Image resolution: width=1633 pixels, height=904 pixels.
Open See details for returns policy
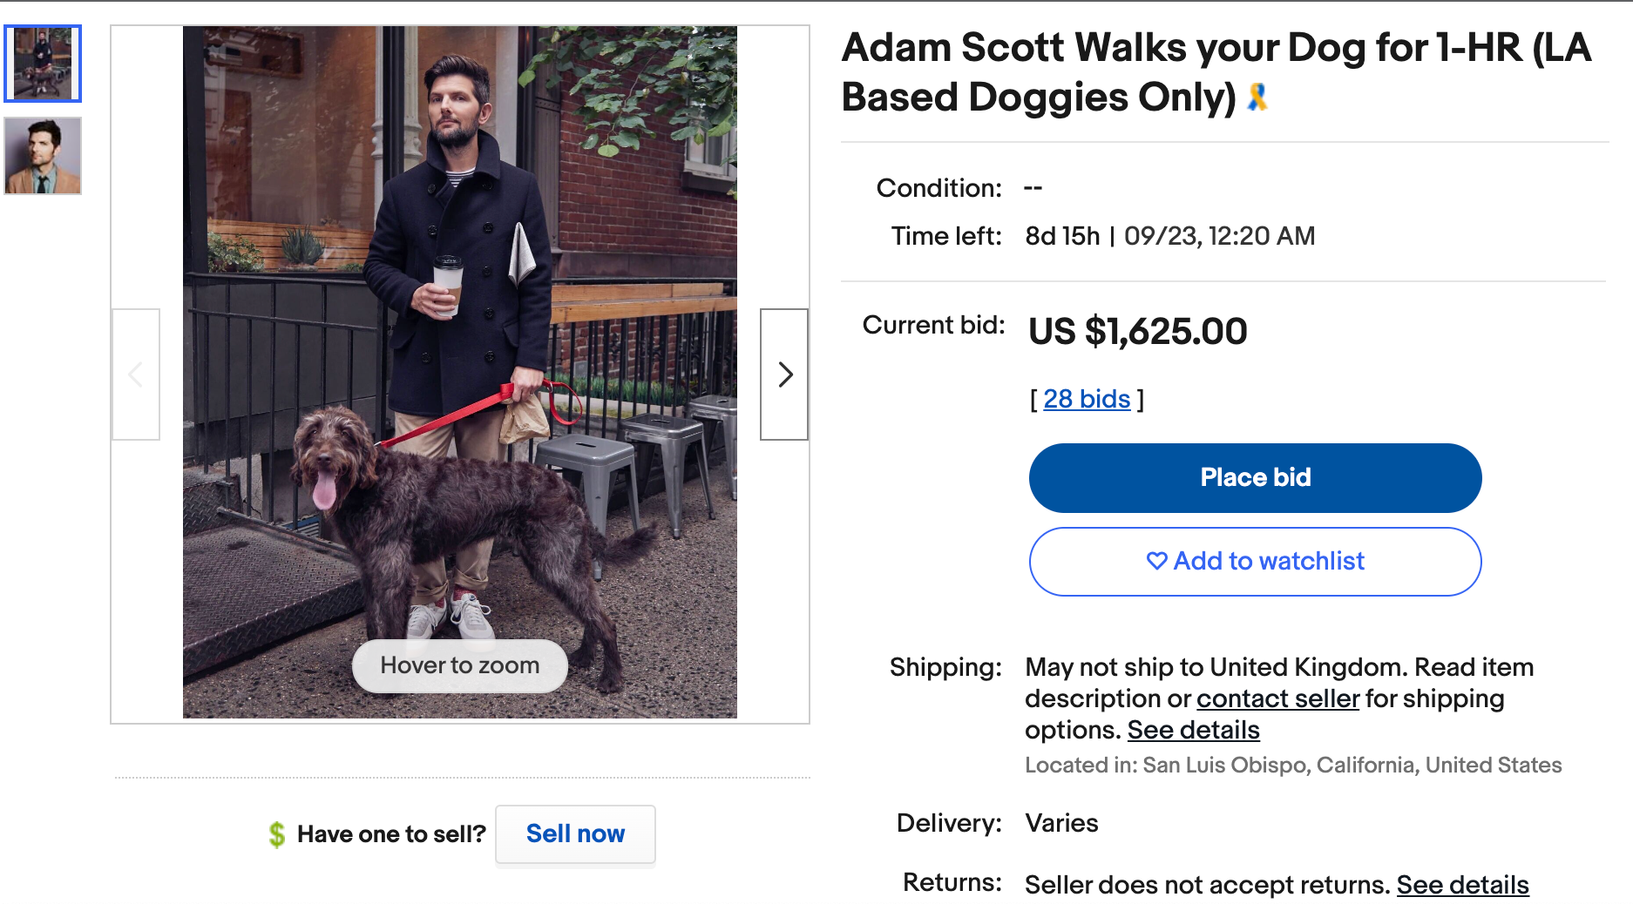click(x=1462, y=885)
